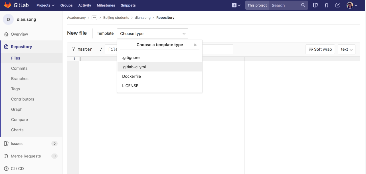Close the template type popup
Screen dimensions: 366x174
[x=195, y=45]
